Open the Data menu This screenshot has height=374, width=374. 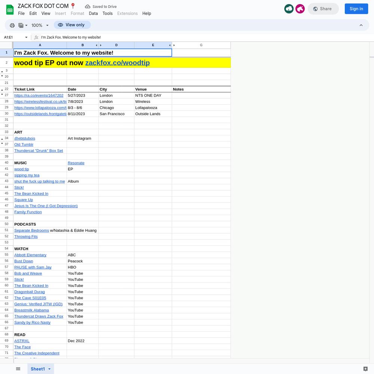coord(93,13)
